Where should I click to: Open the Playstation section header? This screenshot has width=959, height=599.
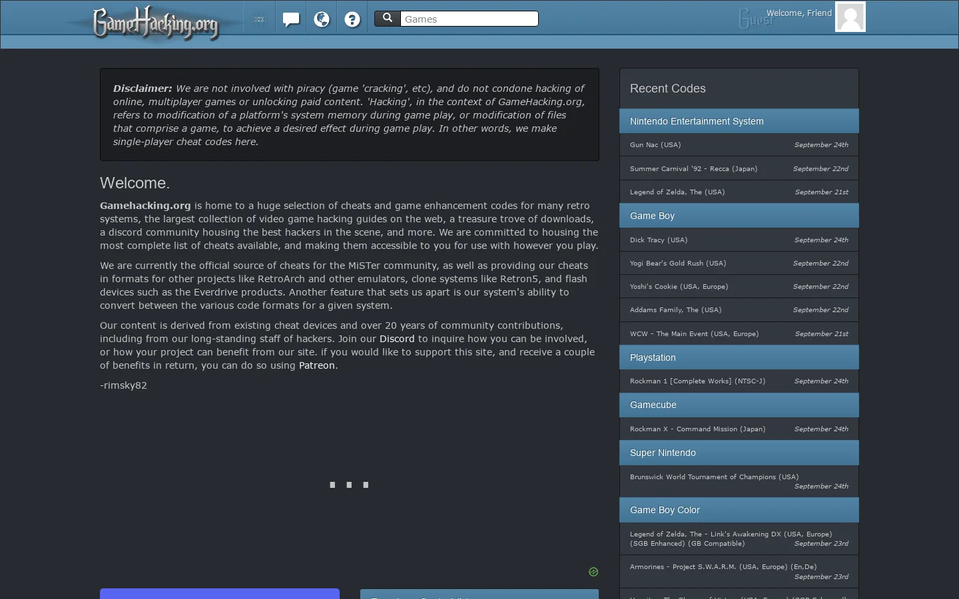[739, 357]
